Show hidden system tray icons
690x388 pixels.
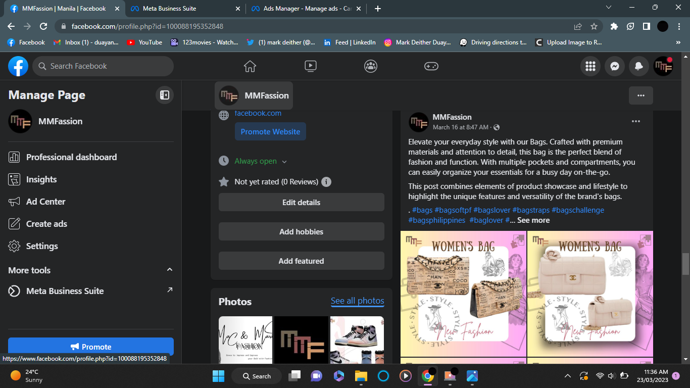click(568, 376)
